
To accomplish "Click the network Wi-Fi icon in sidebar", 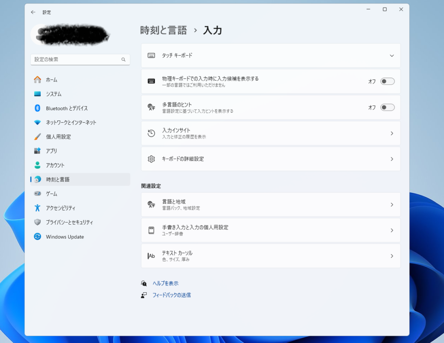I will [x=37, y=123].
